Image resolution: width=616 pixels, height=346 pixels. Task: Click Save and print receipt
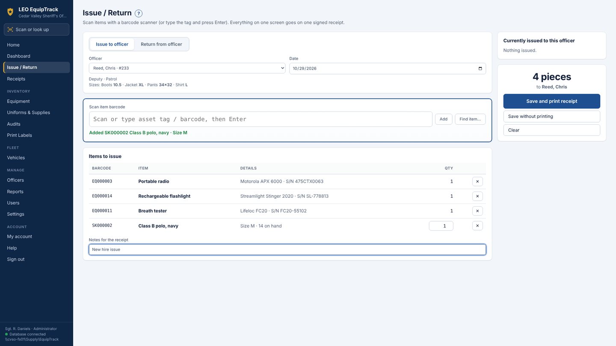551,101
